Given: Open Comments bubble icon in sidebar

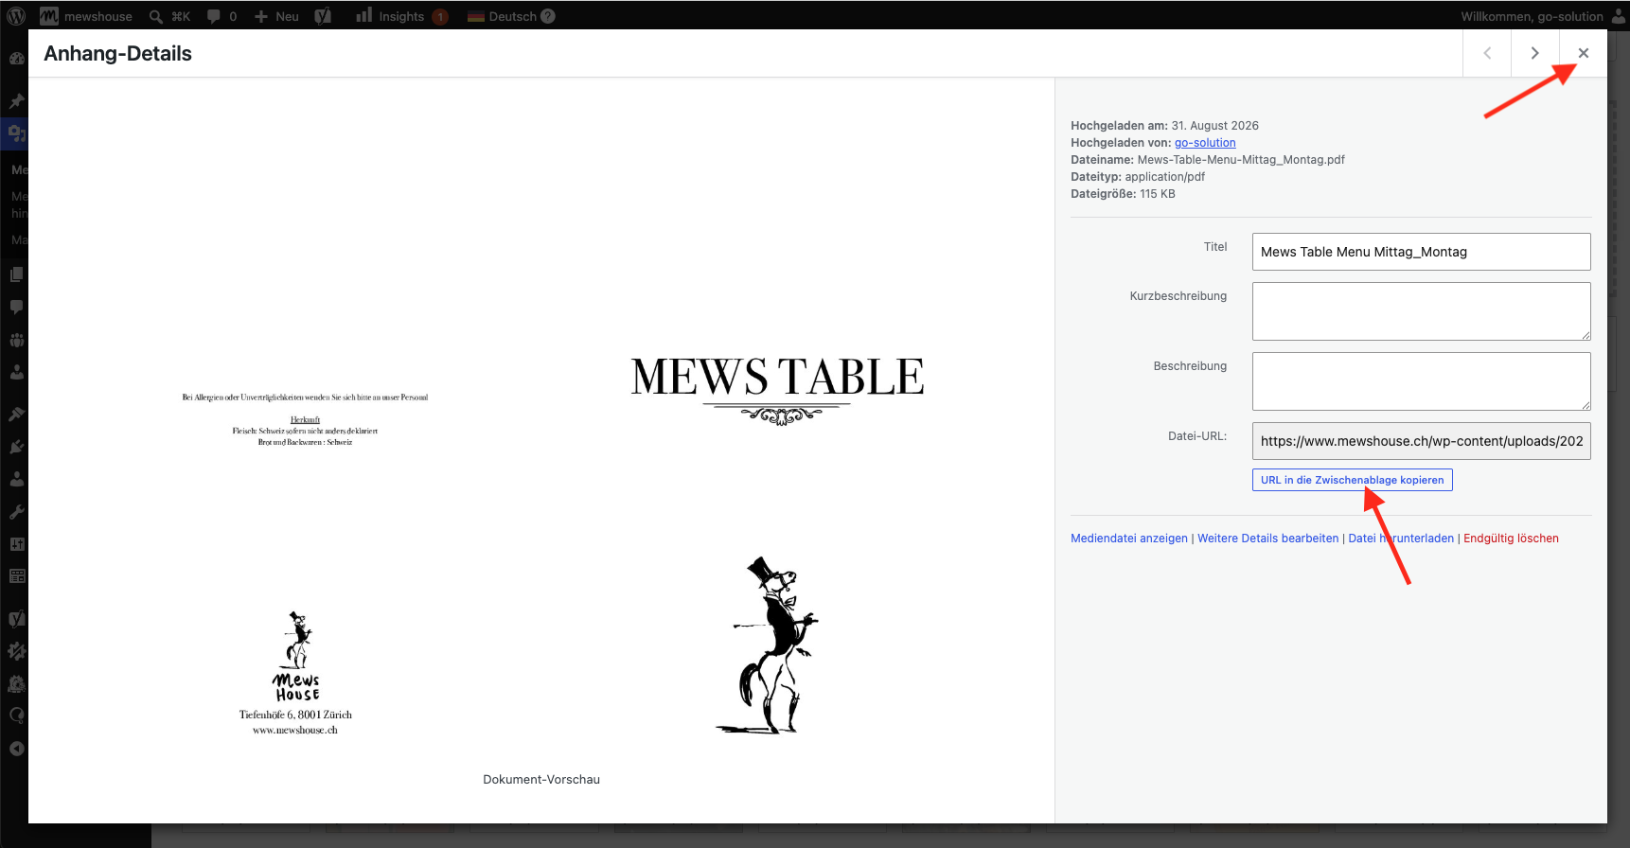Looking at the screenshot, I should 17,307.
